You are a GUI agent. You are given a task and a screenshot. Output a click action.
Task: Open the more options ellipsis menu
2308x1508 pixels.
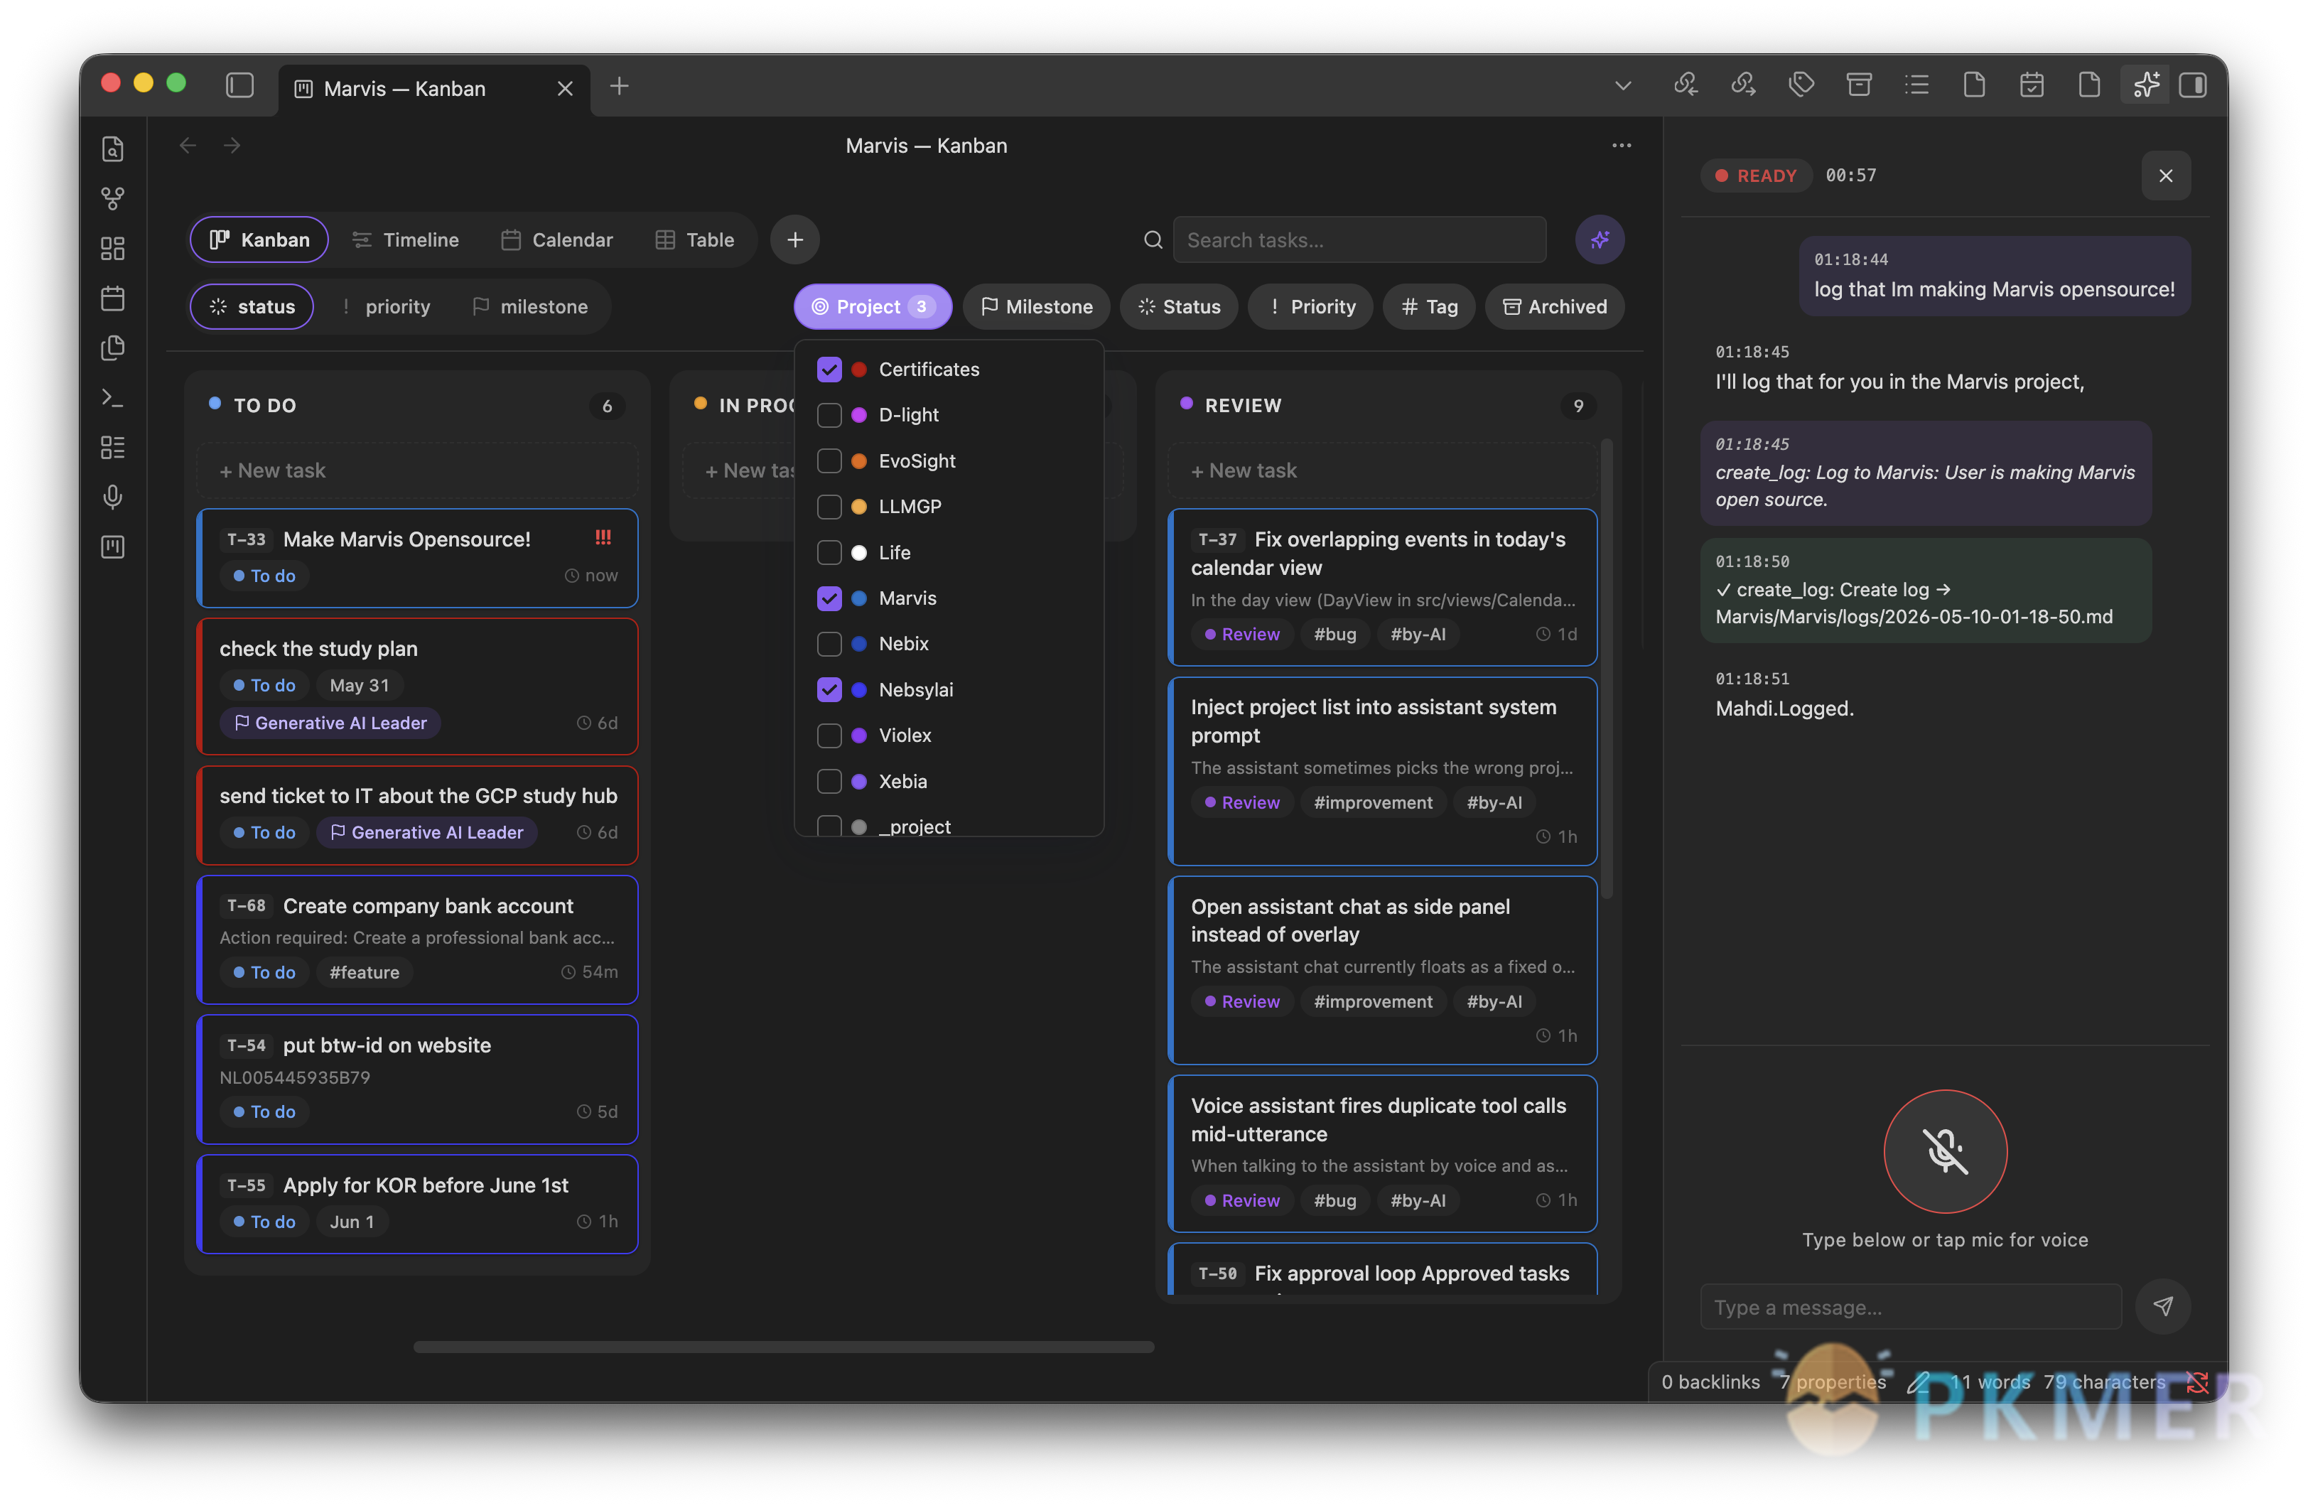(1622, 146)
